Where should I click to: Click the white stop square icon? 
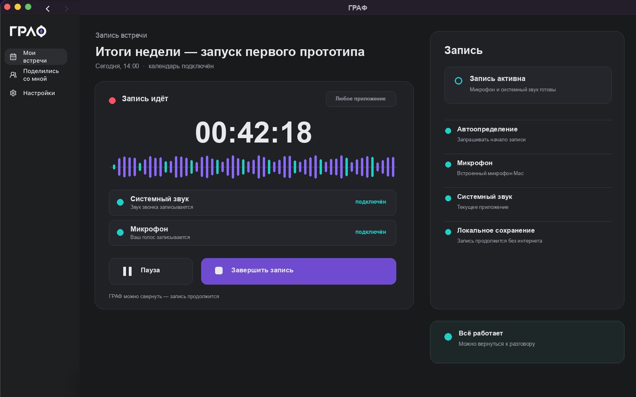219,270
